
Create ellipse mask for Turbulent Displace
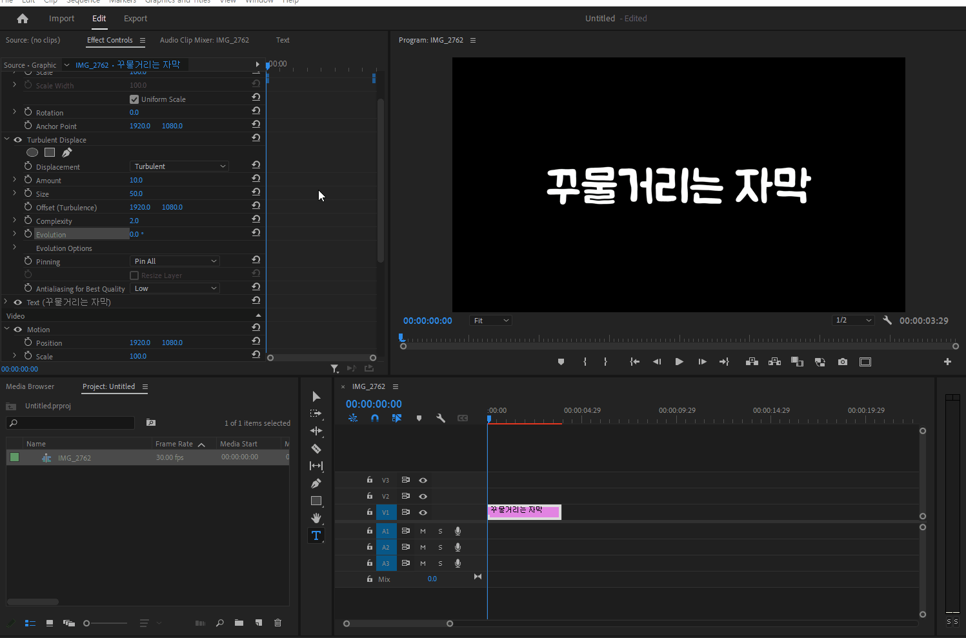[32, 153]
